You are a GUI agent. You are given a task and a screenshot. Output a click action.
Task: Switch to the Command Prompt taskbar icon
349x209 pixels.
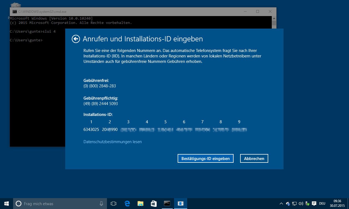(167, 204)
